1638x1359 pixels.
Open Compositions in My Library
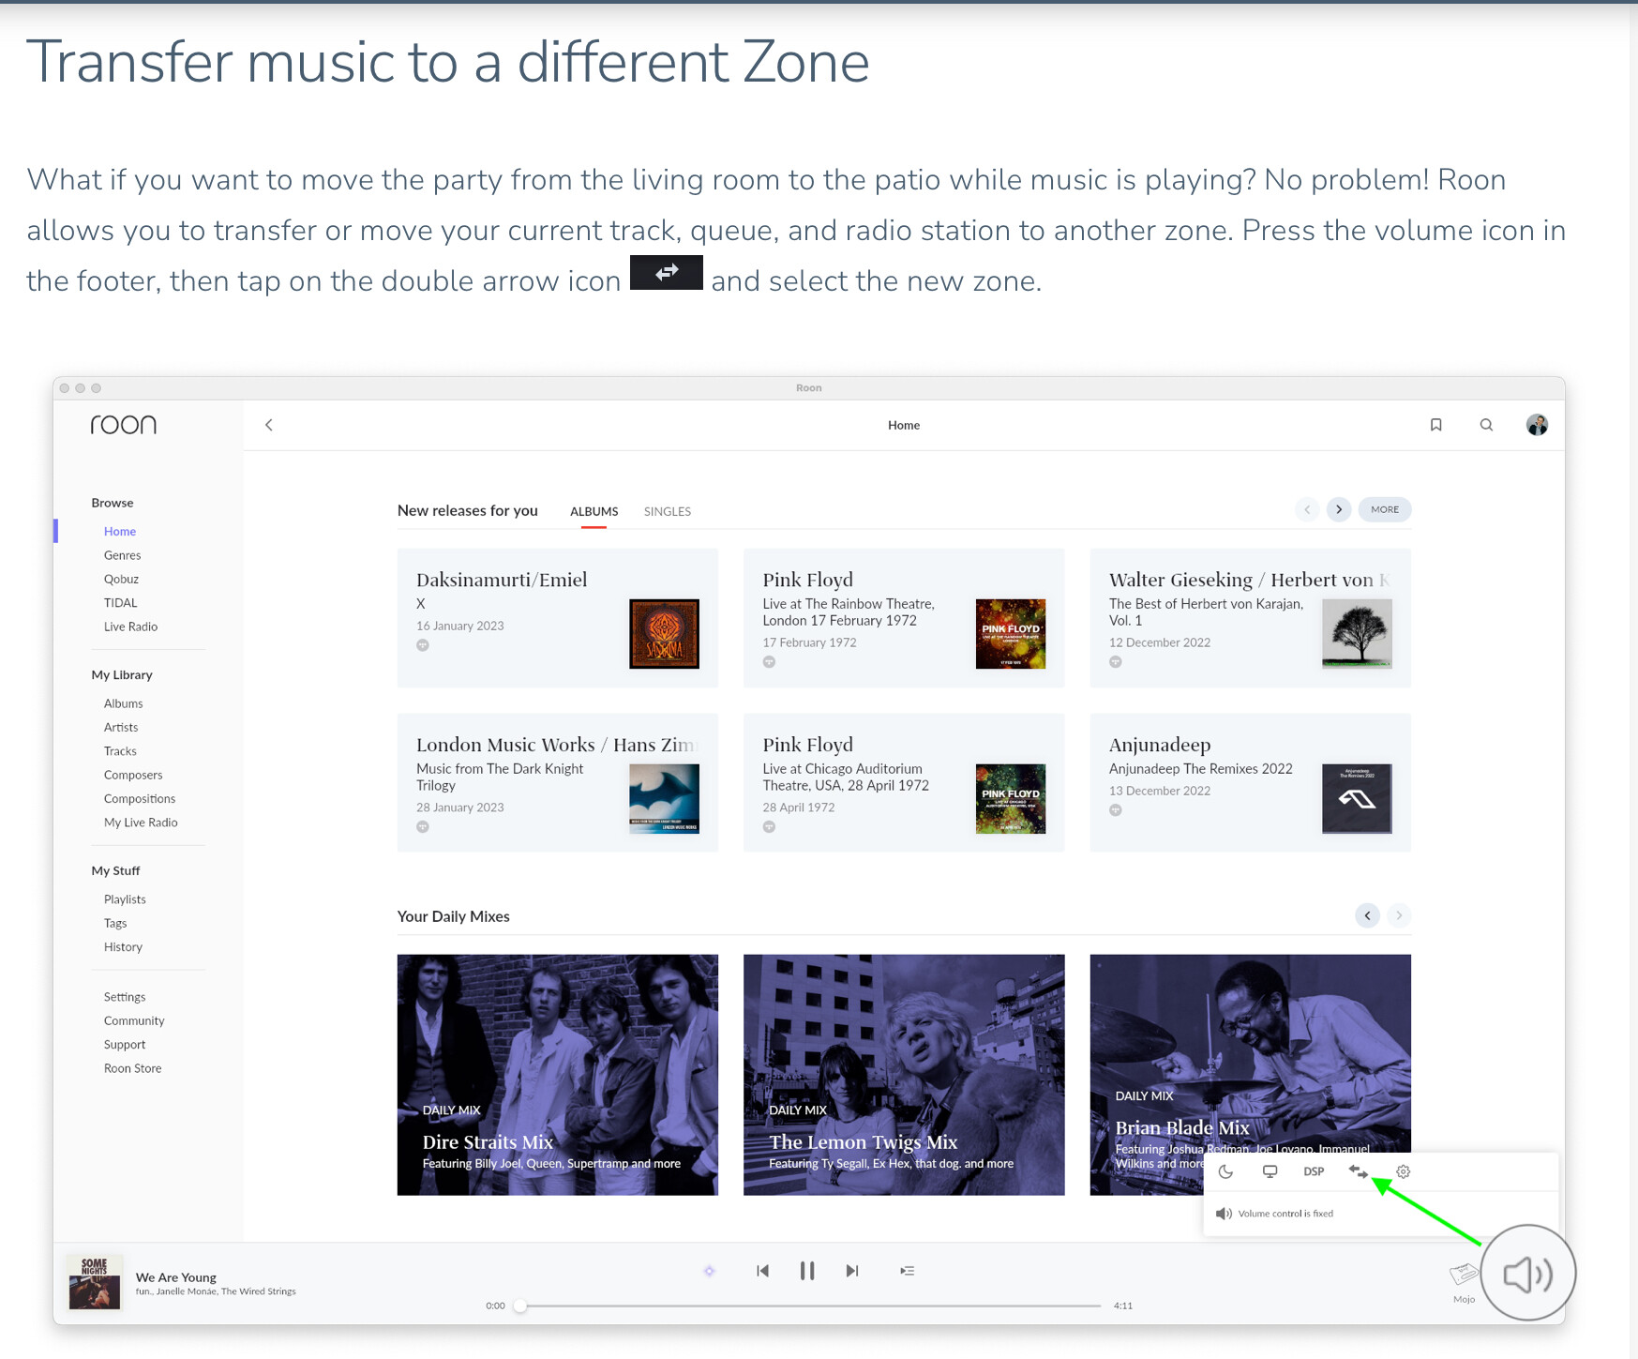139,799
